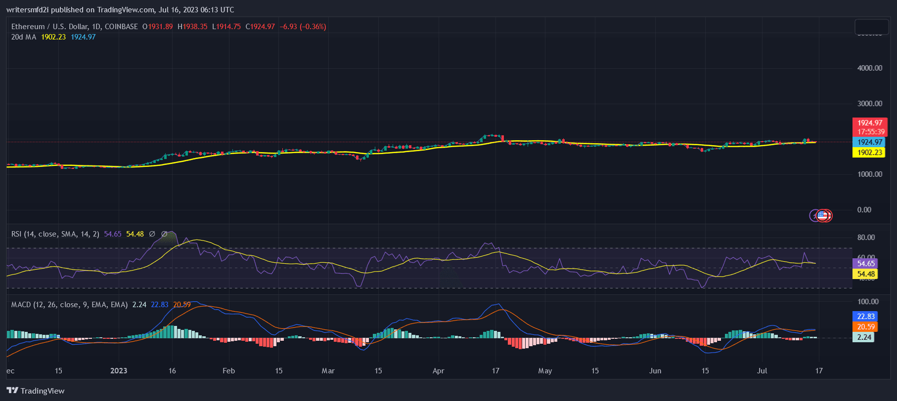
Task: Click the purple 54.65 RSI axis label
Action: pos(866,264)
